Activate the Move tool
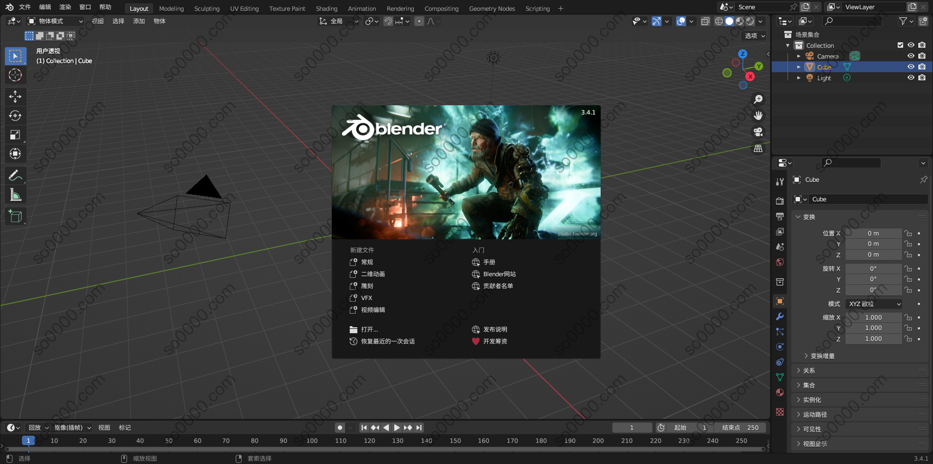The height and width of the screenshot is (464, 933). 15,97
